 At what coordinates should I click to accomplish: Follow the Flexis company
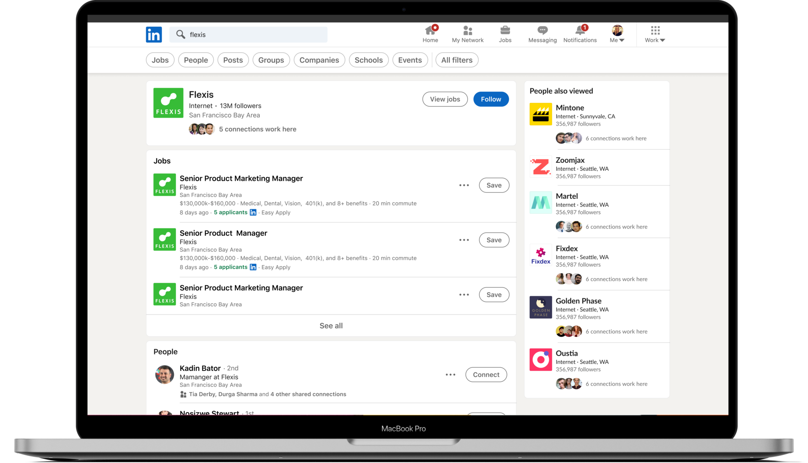[491, 99]
